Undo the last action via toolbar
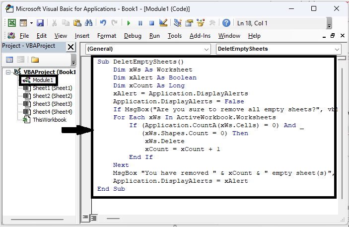Viewport: 349px width, 227px height. [x=103, y=23]
